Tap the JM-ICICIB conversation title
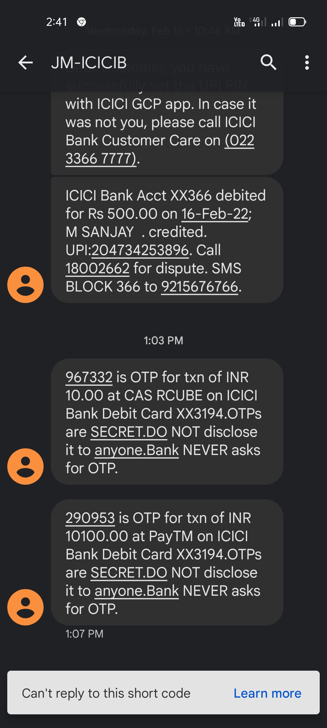The image size is (327, 728). pyautogui.click(x=89, y=63)
